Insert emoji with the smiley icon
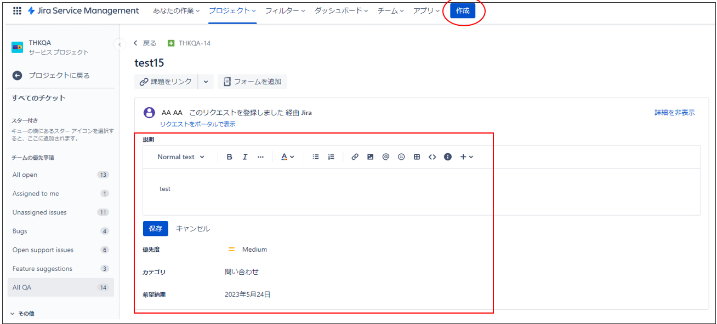717x324 pixels. tap(401, 157)
